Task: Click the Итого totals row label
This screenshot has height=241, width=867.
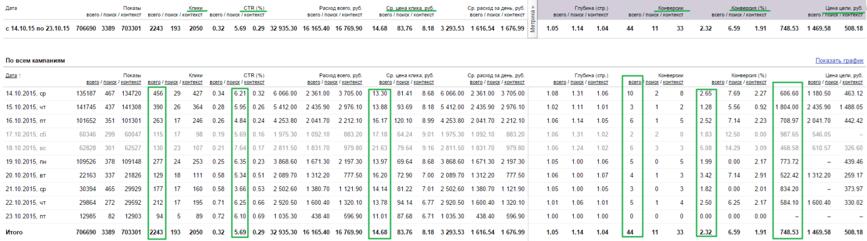Action: [14, 232]
